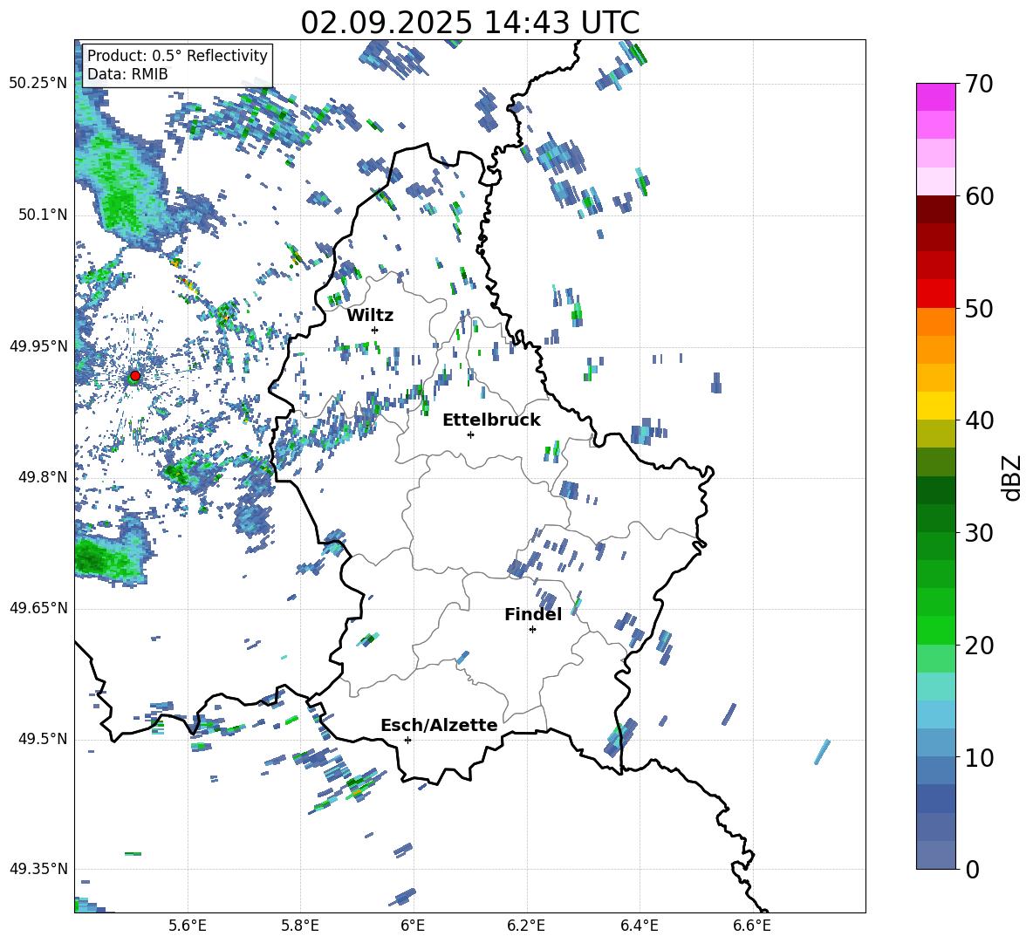Pick the bright red 50 dBZ swatch

[x=935, y=294]
